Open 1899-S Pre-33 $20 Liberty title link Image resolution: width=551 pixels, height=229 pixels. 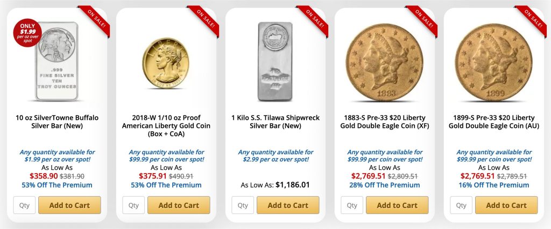point(493,121)
